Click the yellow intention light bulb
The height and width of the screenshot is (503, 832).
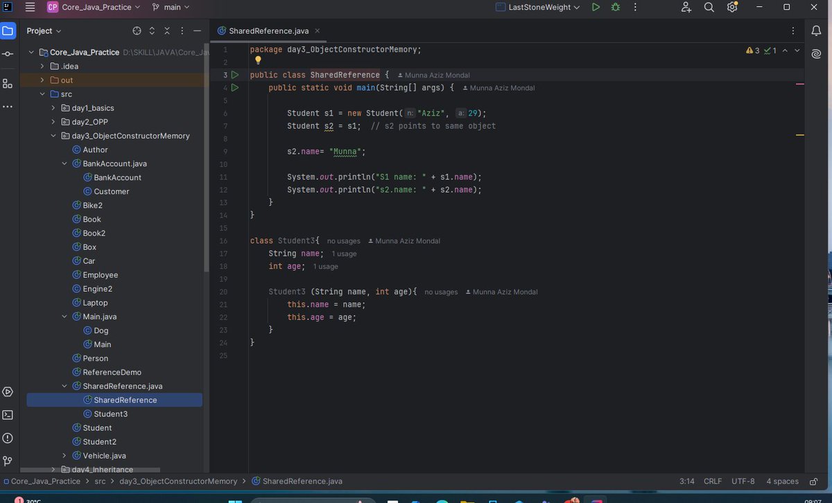(258, 61)
